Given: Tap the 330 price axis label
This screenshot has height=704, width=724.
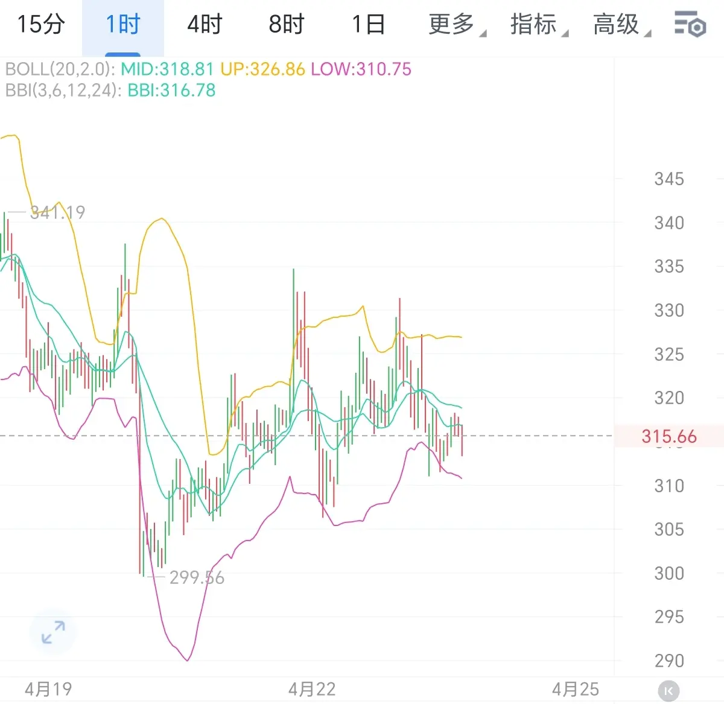Looking at the screenshot, I should 669,311.
